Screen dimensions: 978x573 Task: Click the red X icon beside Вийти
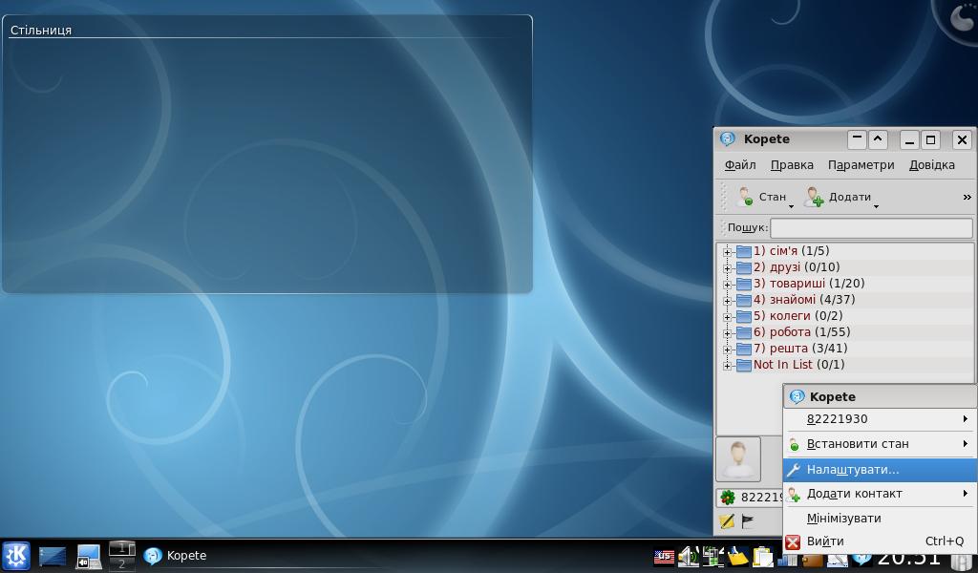(793, 541)
